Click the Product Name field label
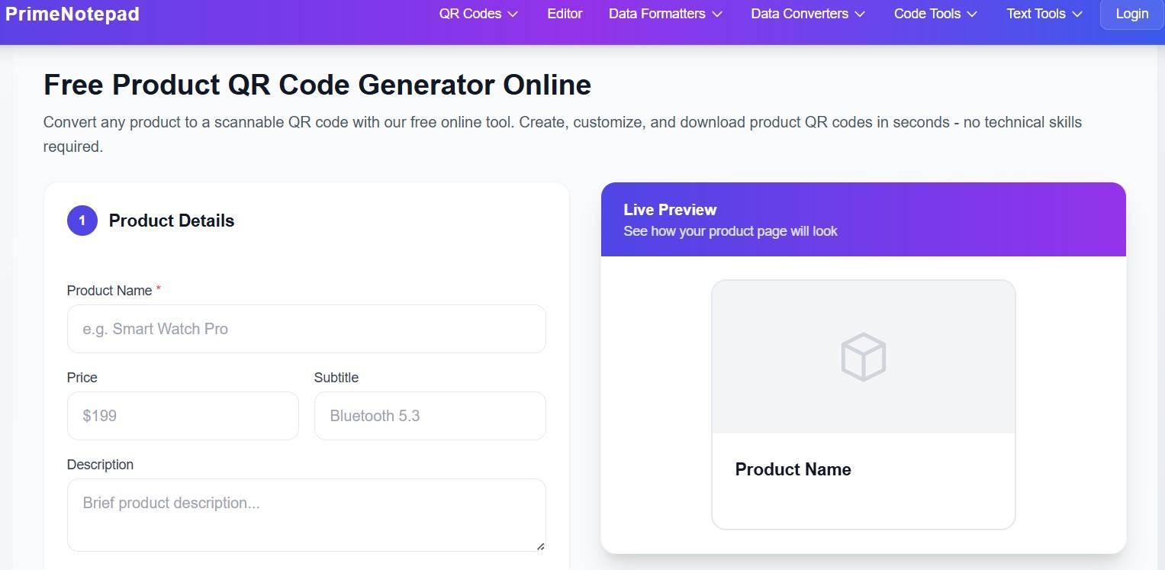 click(x=109, y=291)
